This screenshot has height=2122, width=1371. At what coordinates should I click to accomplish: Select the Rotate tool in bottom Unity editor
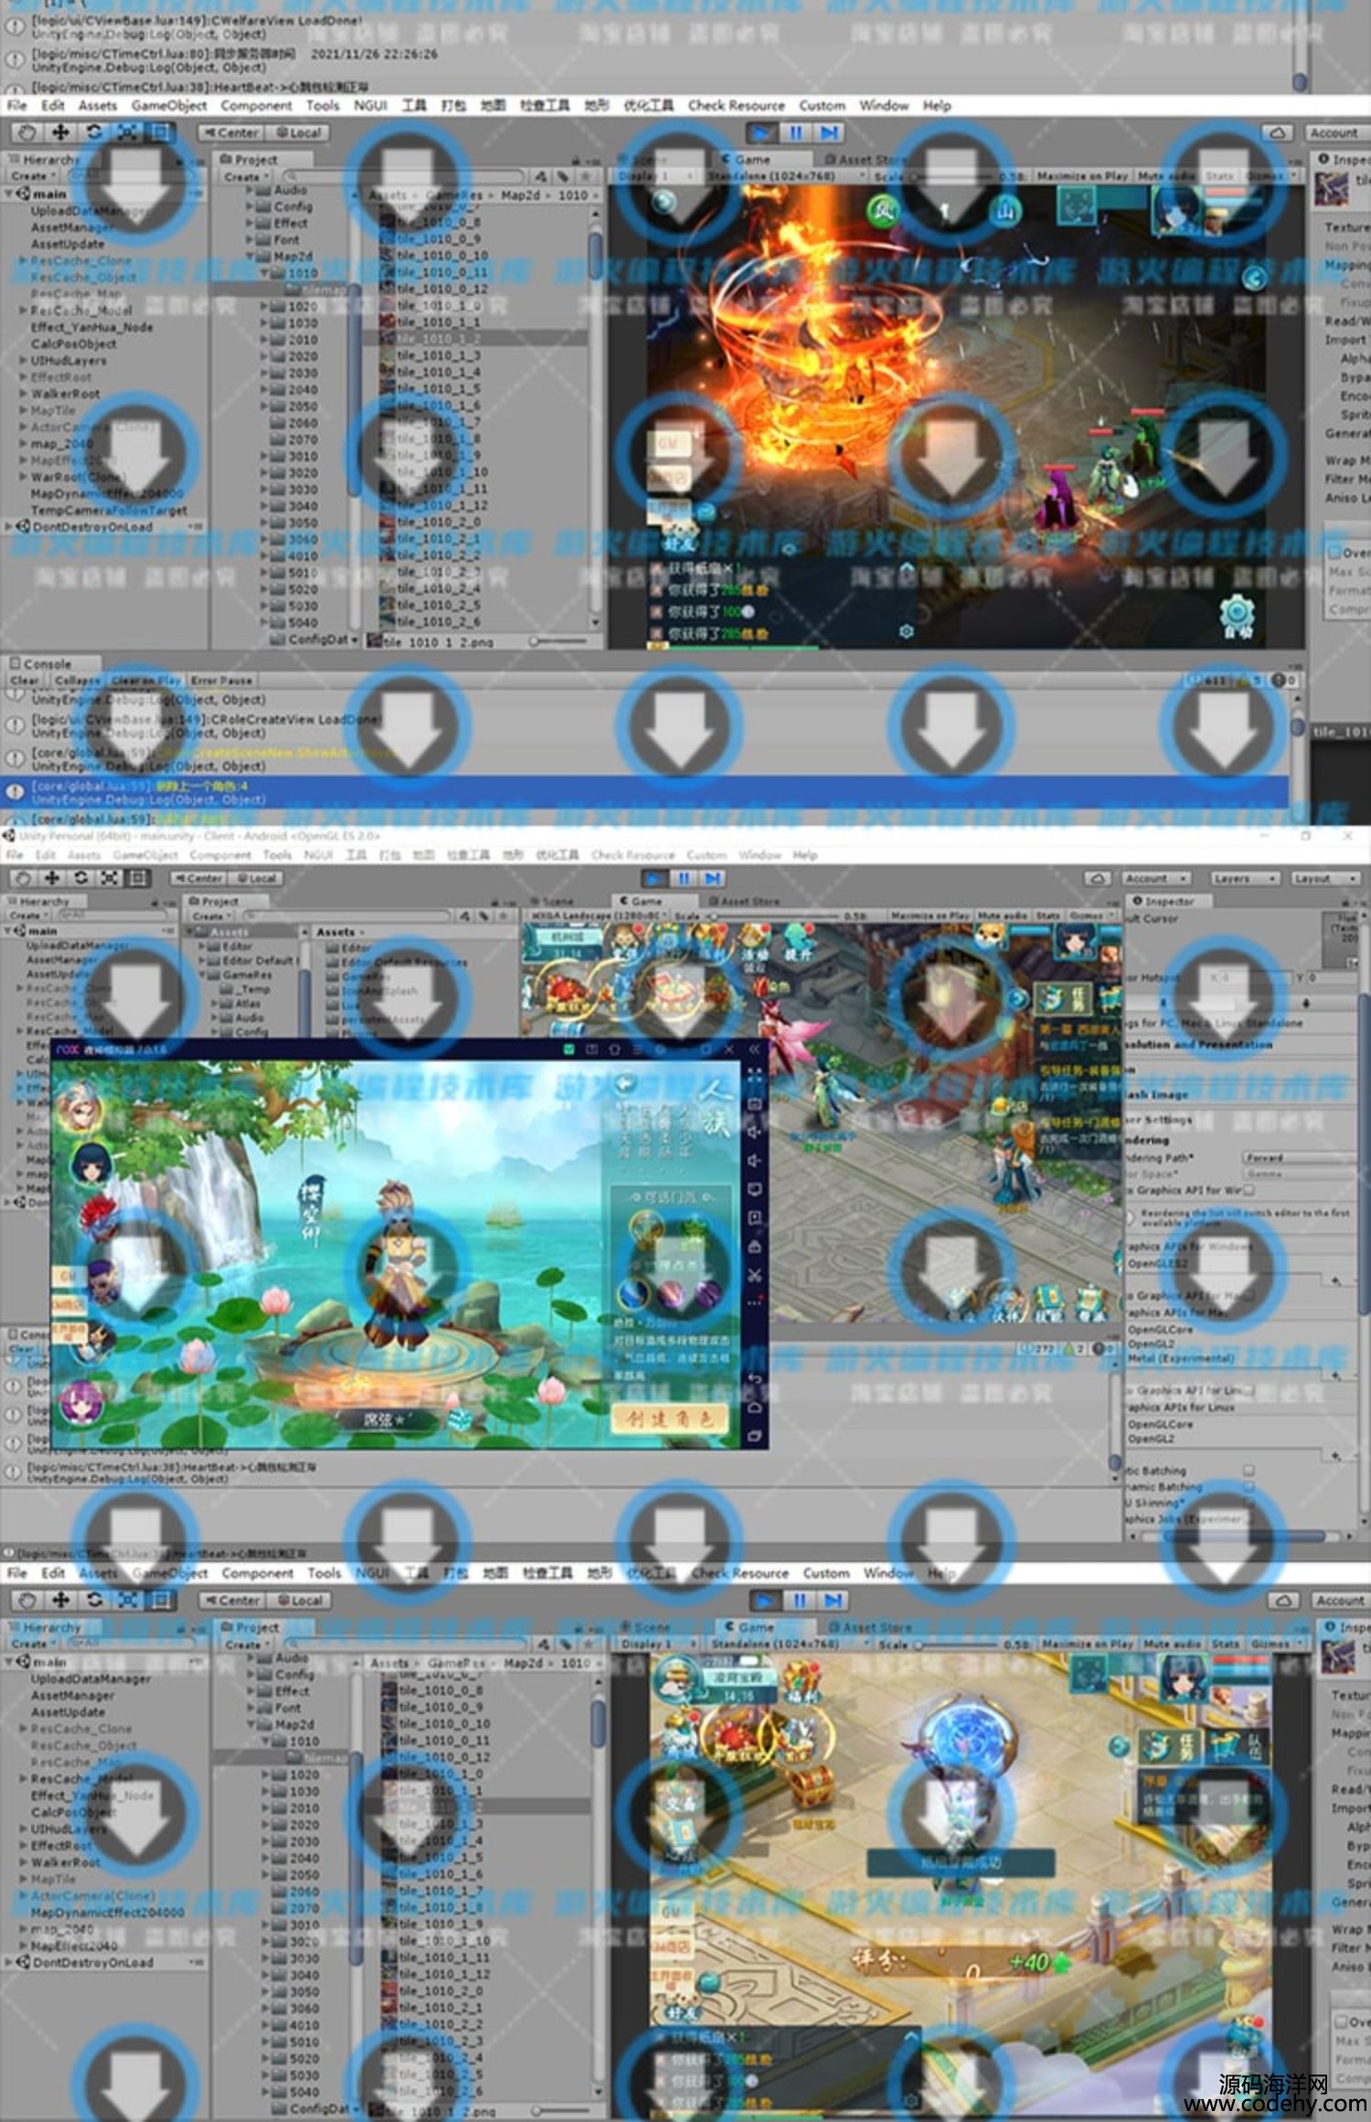point(94,1600)
